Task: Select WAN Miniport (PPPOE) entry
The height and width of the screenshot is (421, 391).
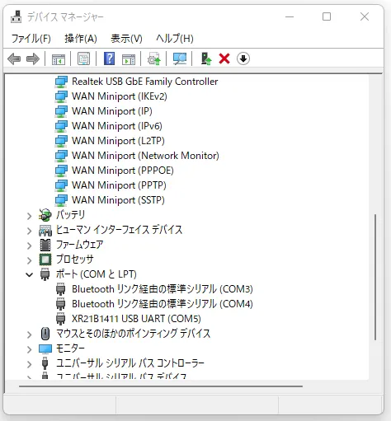Action: tap(123, 171)
